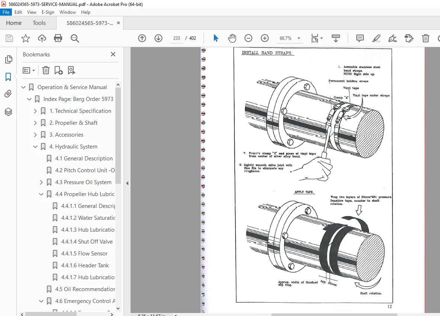This screenshot has height=316, width=440.
Task: Open the Window menu
Action: pos(68,12)
